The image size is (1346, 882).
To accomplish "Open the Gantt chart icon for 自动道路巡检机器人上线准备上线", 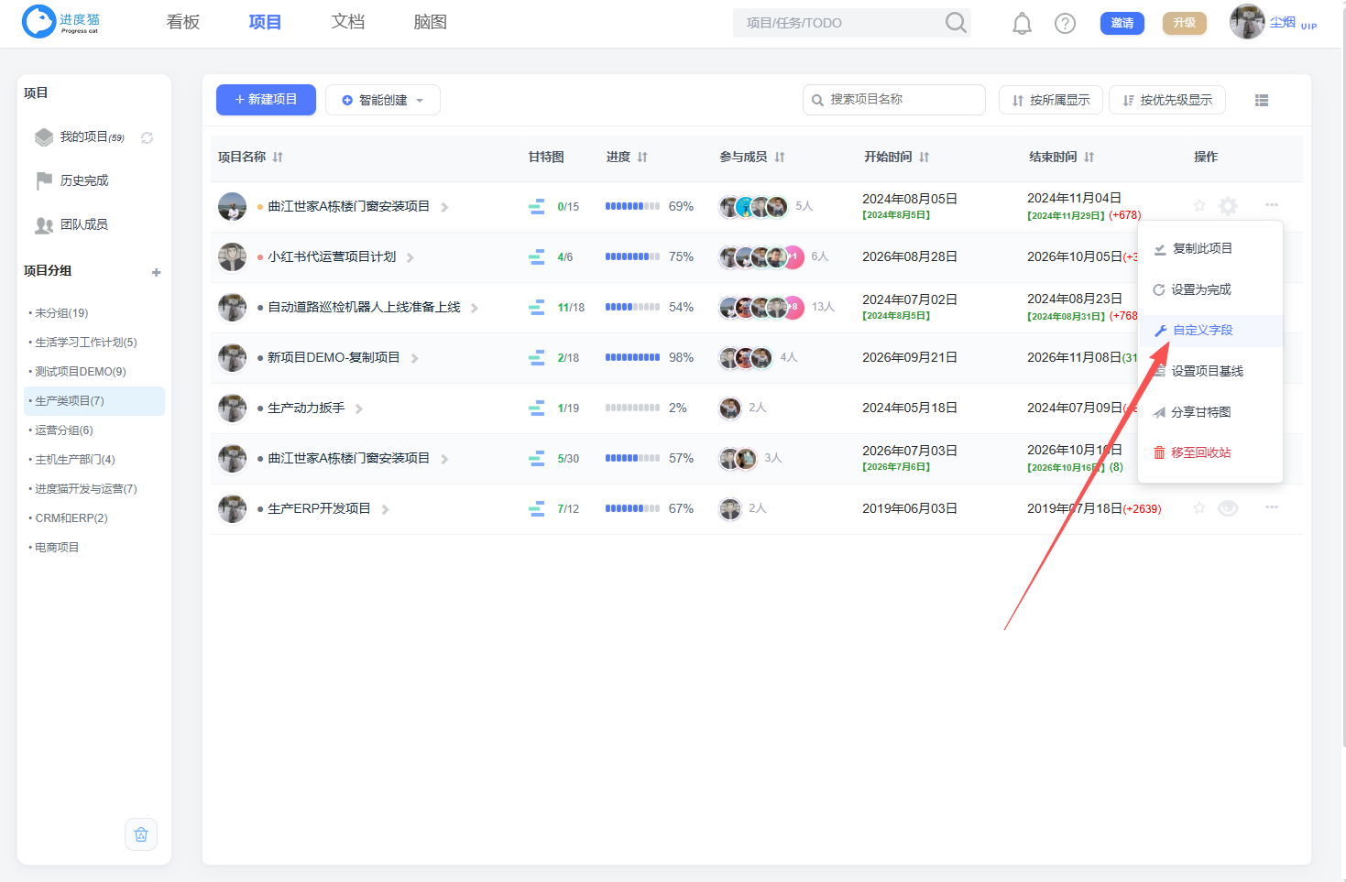I will coord(536,308).
